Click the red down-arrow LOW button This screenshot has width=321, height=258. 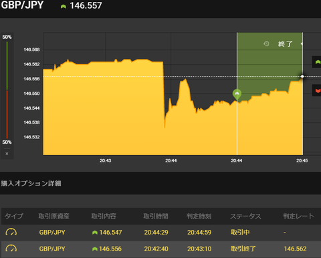317,90
